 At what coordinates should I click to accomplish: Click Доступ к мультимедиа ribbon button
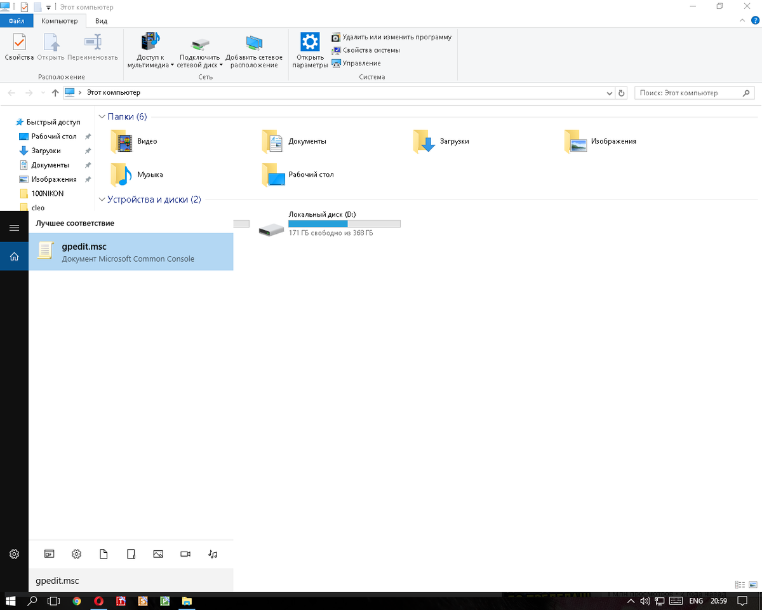point(150,51)
